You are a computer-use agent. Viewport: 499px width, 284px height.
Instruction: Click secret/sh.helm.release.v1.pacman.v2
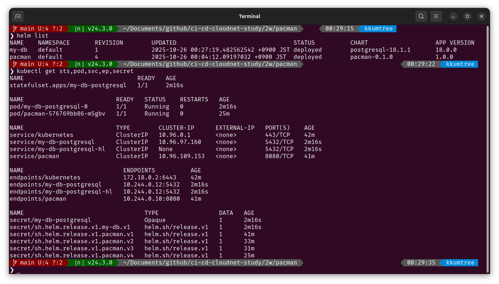click(x=72, y=241)
